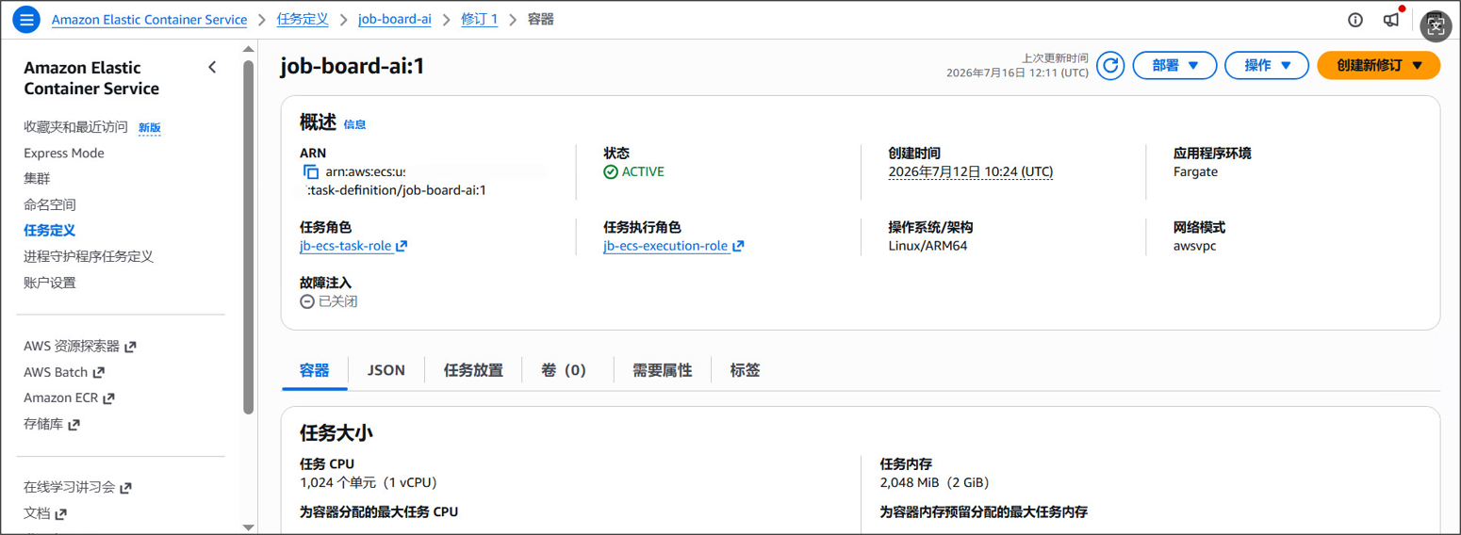Click external icon next to Amazon ECR
The height and width of the screenshot is (535, 1461).
tap(109, 398)
